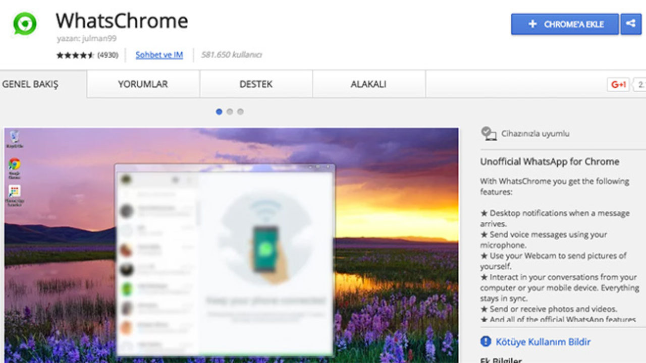The width and height of the screenshot is (646, 363).
Task: Select the third carousel dot
Action: [240, 112]
